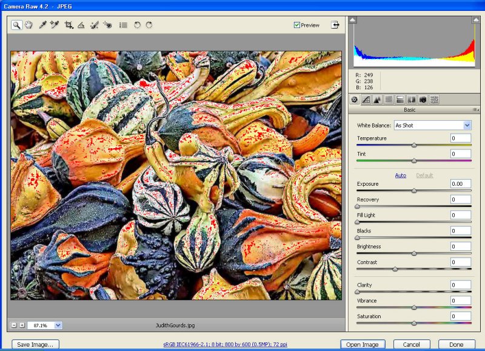The image size is (485, 351).
Task: Click the Default tone link
Action: tap(424, 175)
